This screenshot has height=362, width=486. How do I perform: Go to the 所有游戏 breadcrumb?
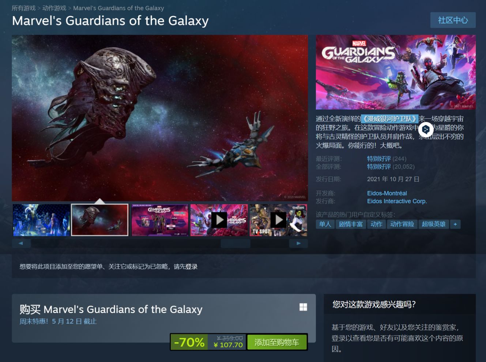click(x=24, y=8)
